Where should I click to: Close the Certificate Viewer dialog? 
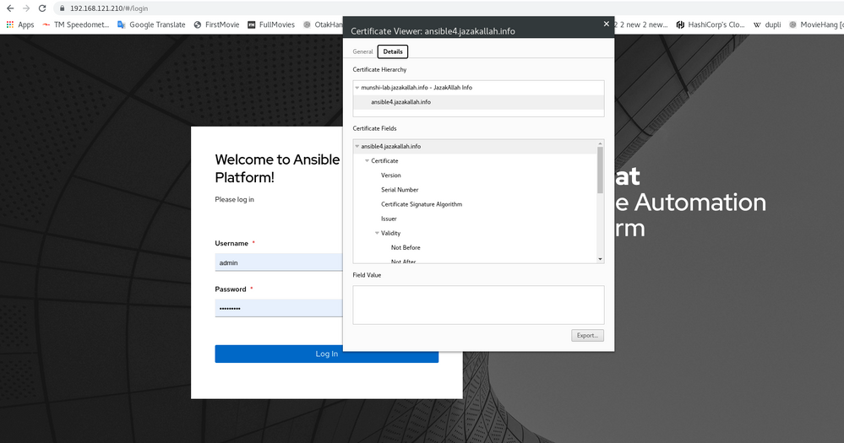tap(606, 24)
